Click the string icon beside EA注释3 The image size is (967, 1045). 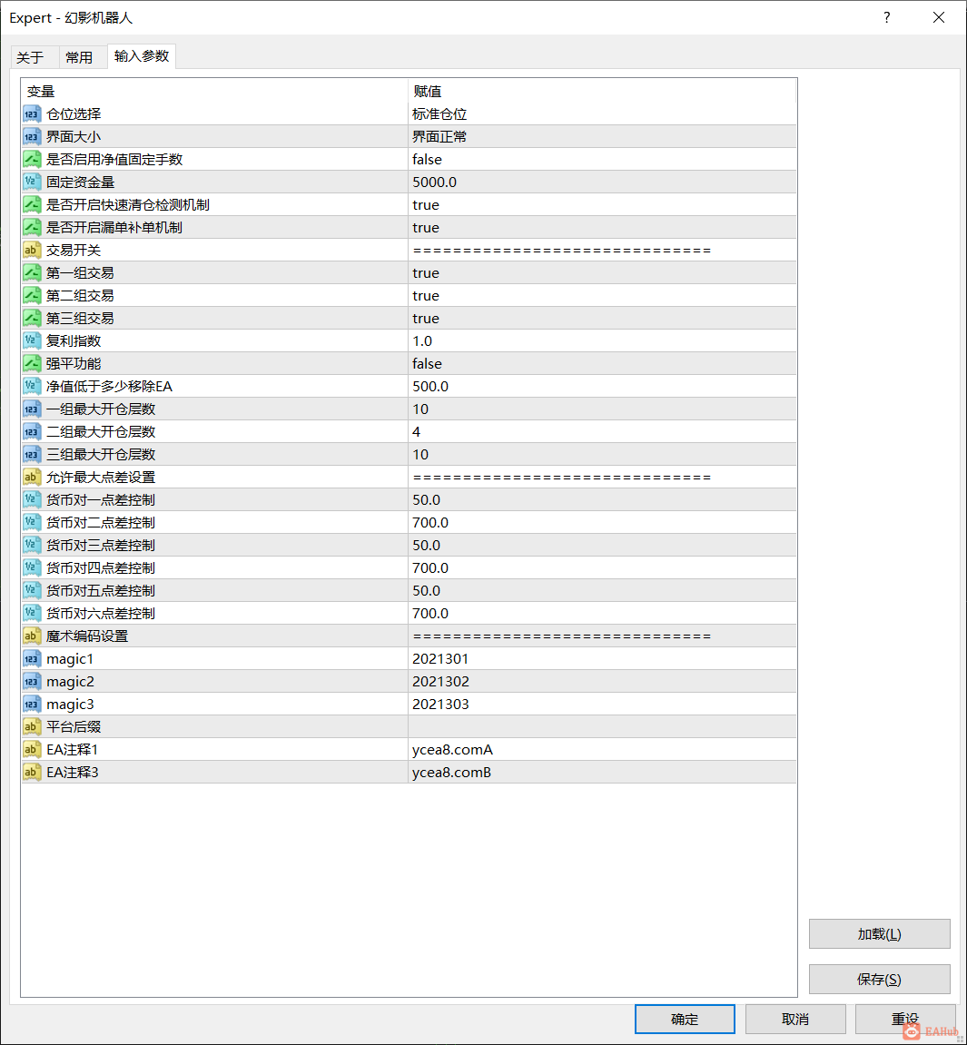click(32, 772)
